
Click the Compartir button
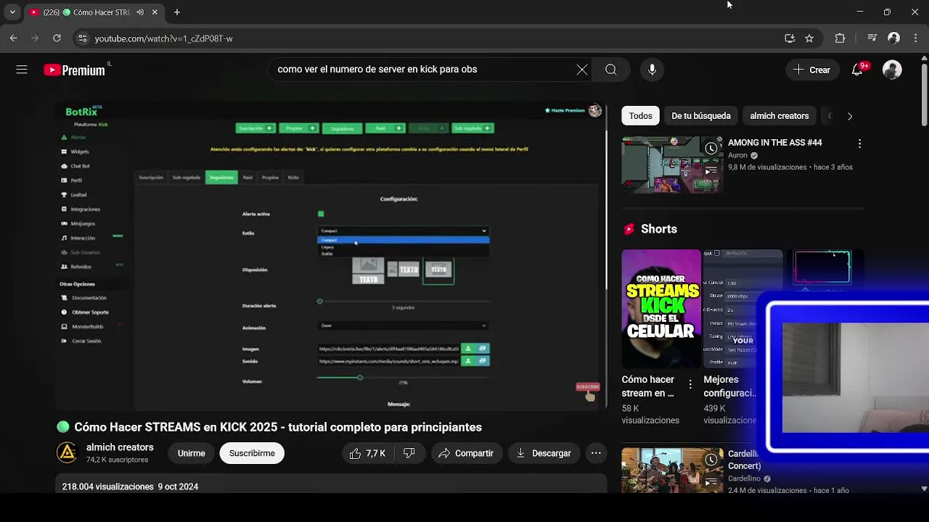pos(466,453)
